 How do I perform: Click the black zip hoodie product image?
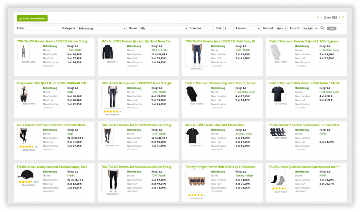107,52
